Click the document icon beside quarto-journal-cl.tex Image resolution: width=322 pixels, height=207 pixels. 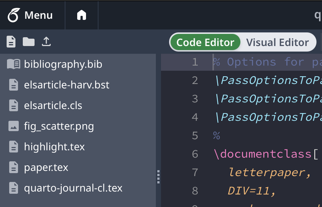(14, 188)
